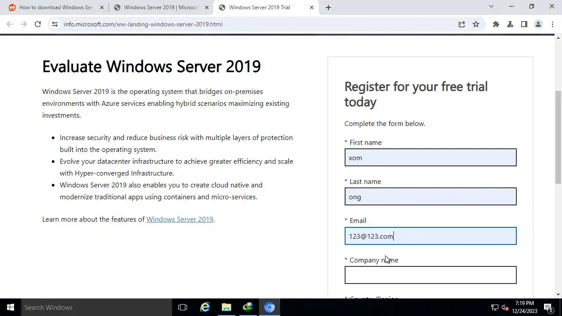The image size is (562, 316).
Task: Click the Company name field
Action: click(x=430, y=275)
